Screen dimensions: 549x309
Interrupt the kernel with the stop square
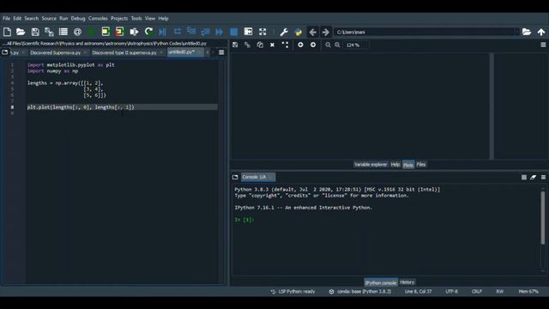pos(524,178)
